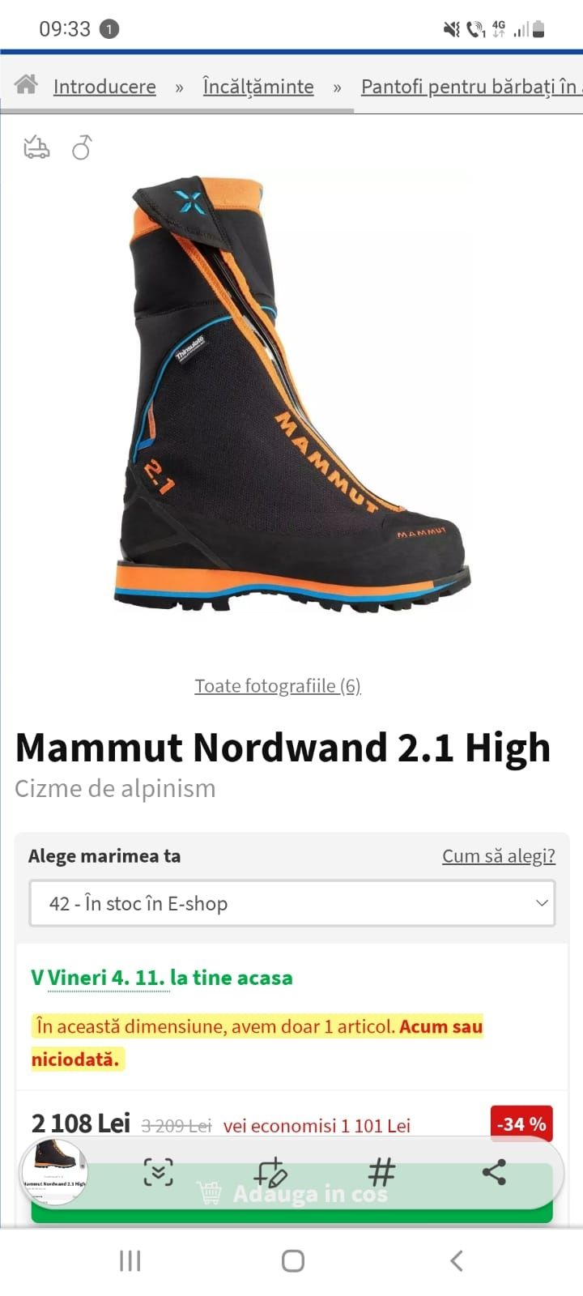Image resolution: width=583 pixels, height=1296 pixels.
Task: Tap the recent apps navigation button
Action: [130, 1260]
